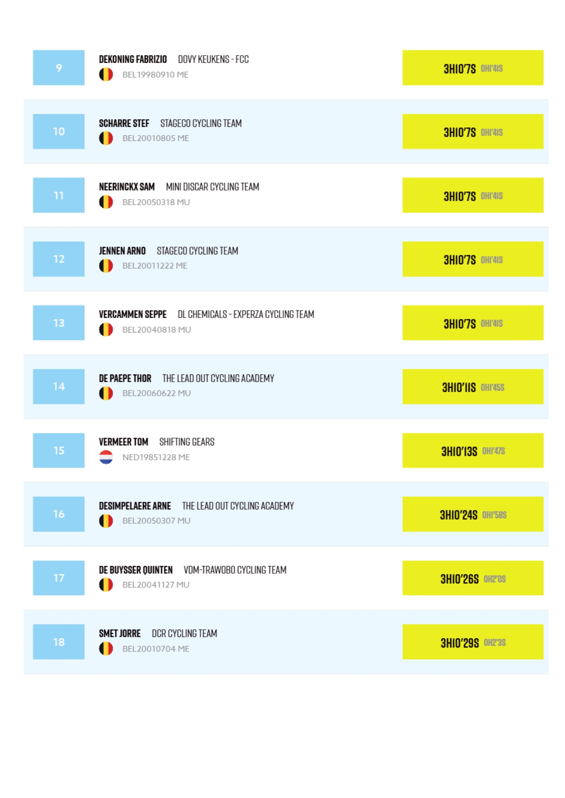The width and height of the screenshot is (565, 798).
Task: Click yellow time box for rank 14
Action: pyautogui.click(x=473, y=387)
